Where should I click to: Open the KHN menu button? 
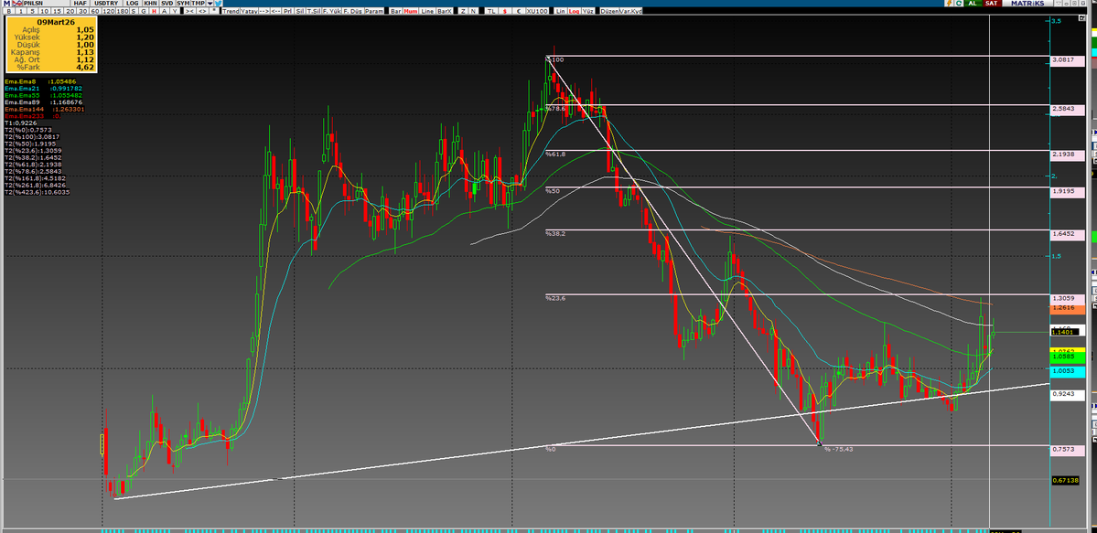point(150,4)
